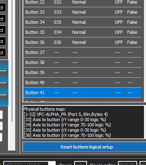This screenshot has width=146, height=165.
Task: Click physical number 033 cell
Action: pyautogui.click(x=57, y=12)
